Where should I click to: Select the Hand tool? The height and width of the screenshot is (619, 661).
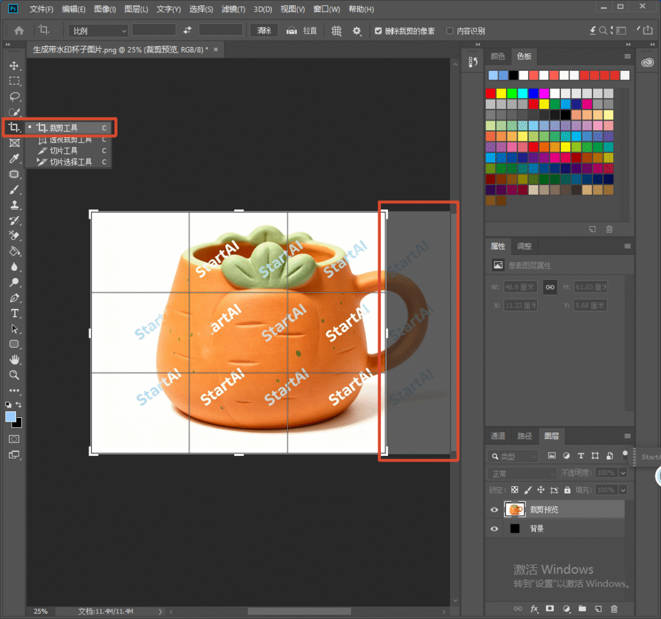[x=14, y=360]
